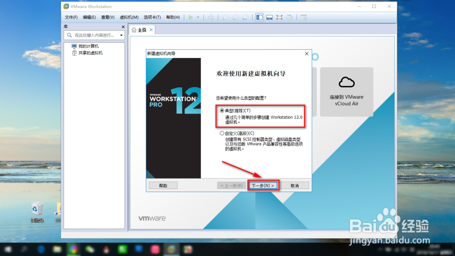The width and height of the screenshot is (455, 256).
Task: Open the 查看(V) menu
Action: click(108, 17)
